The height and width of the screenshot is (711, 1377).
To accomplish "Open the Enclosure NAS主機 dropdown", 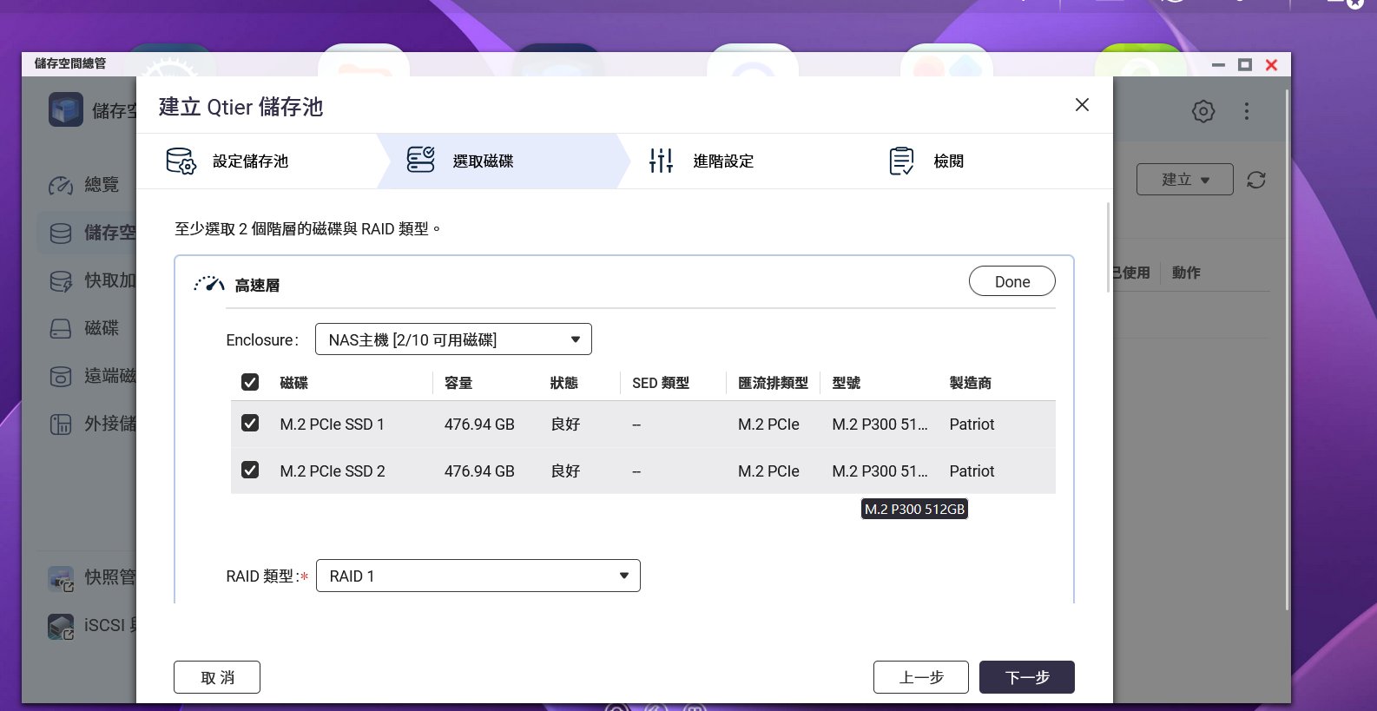I will pyautogui.click(x=452, y=339).
